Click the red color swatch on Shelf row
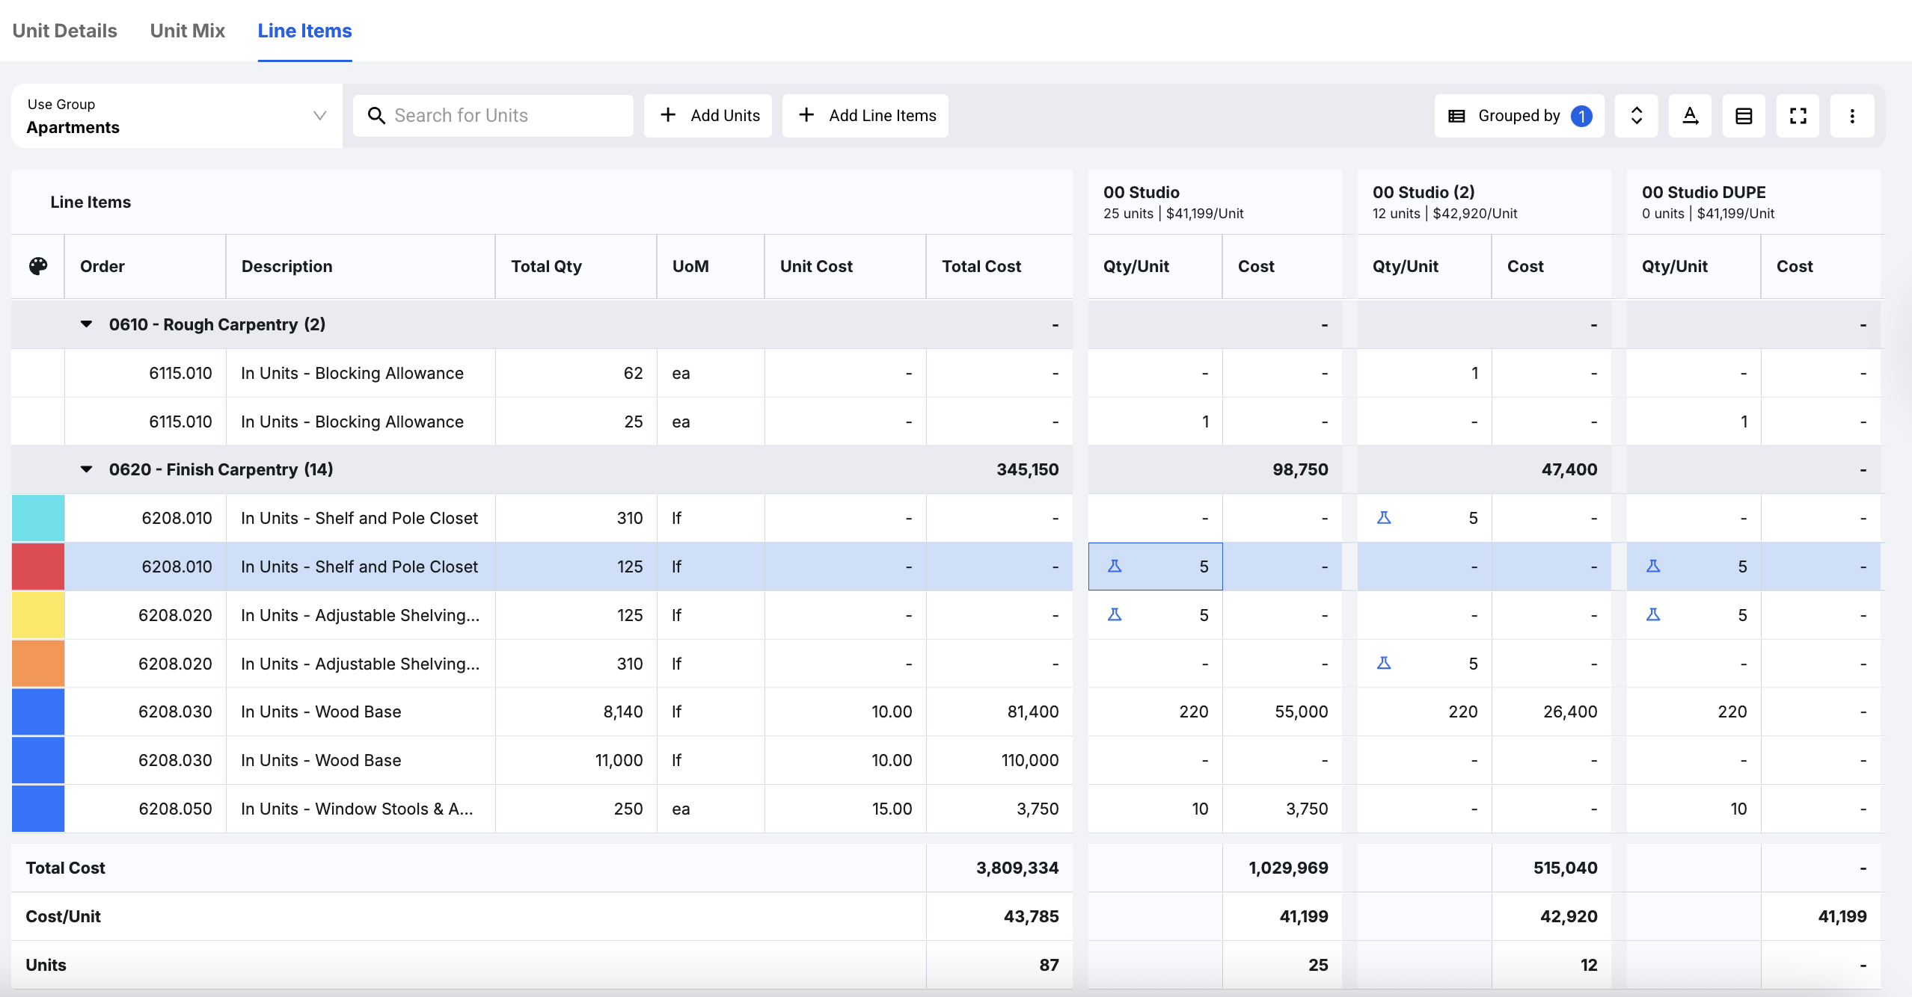Image resolution: width=1912 pixels, height=997 pixels. click(38, 567)
